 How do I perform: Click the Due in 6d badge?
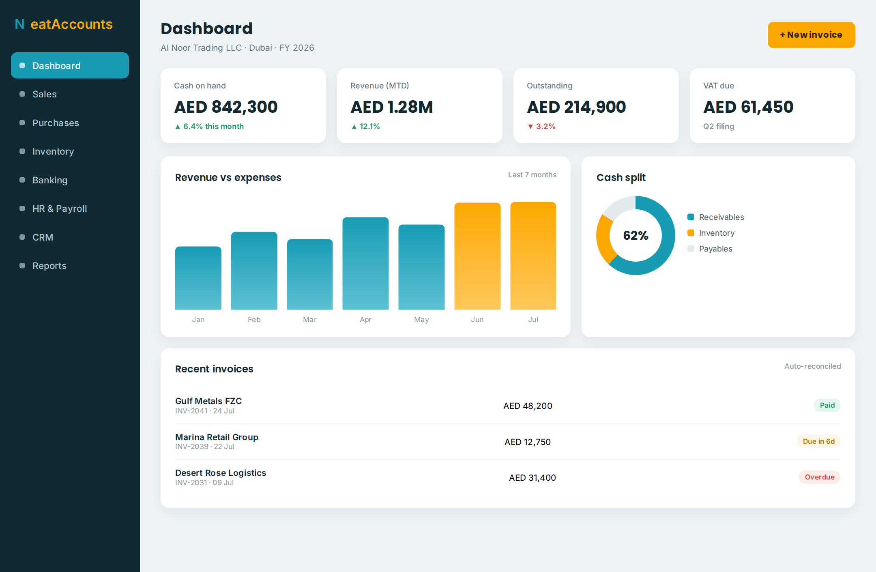click(819, 441)
